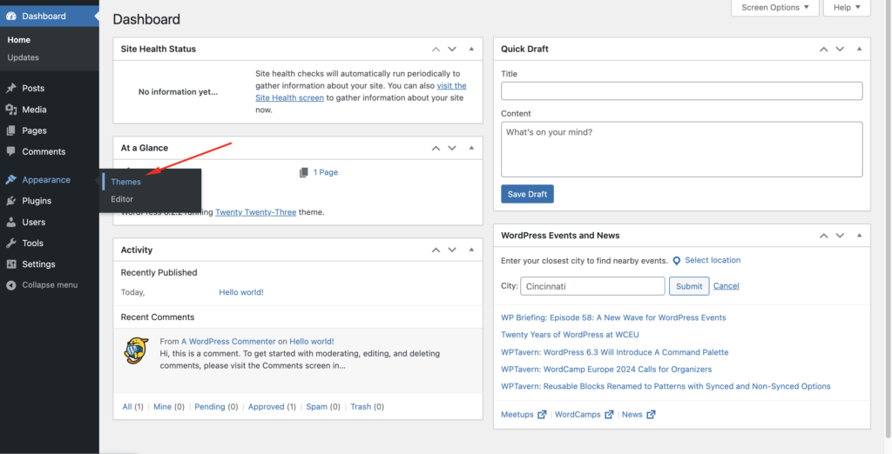Go to Updates under Dashboard
Viewport: 892px width, 454px height.
click(x=24, y=57)
